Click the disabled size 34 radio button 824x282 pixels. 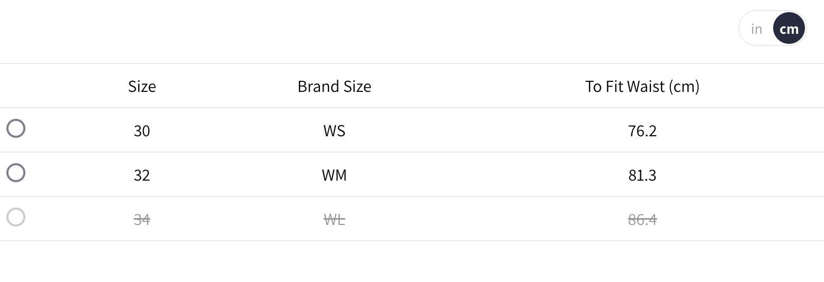click(x=16, y=217)
